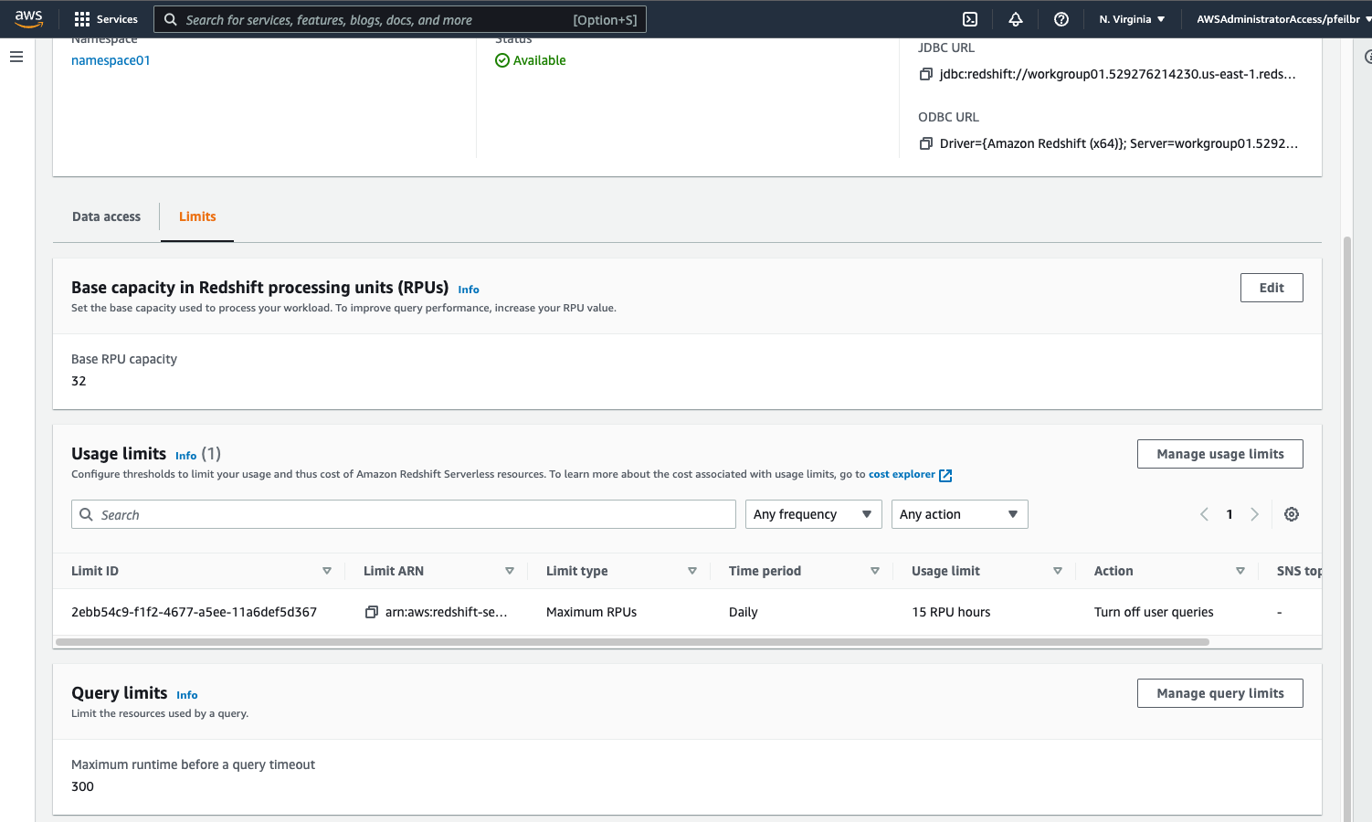Sort by Time period column arrow

tap(875, 571)
